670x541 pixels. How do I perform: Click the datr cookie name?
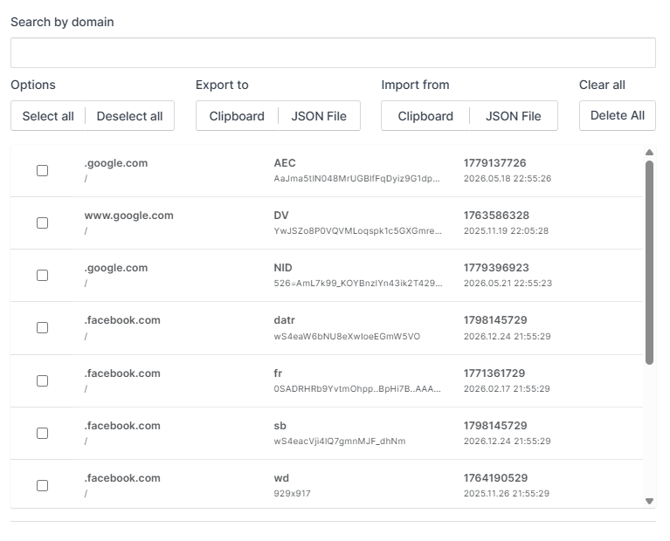click(284, 320)
